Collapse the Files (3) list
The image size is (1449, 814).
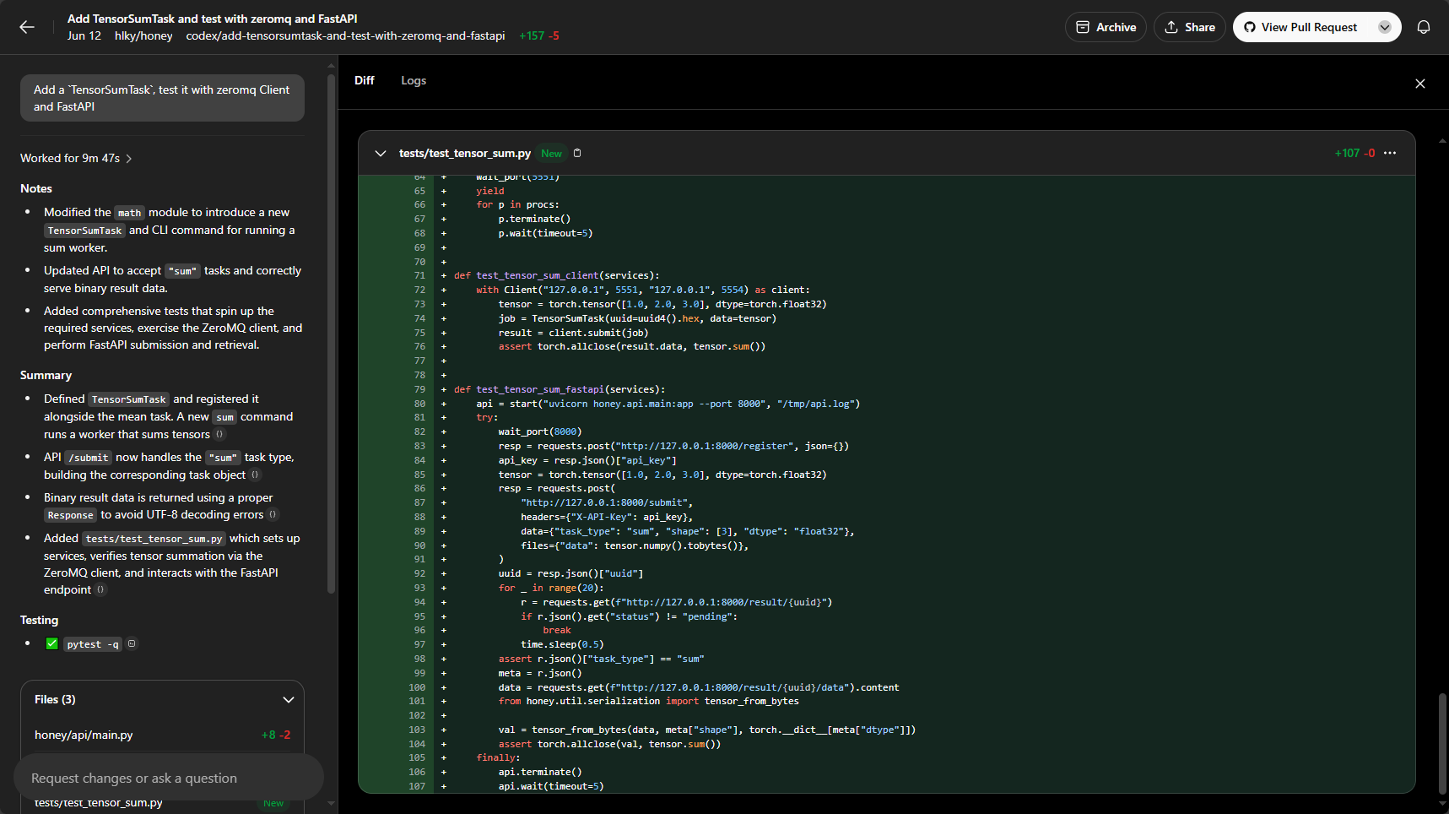coord(289,699)
